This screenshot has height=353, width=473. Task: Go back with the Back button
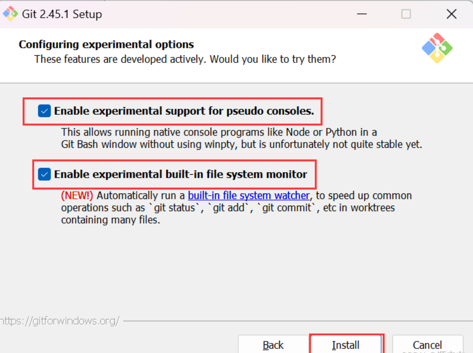(273, 345)
